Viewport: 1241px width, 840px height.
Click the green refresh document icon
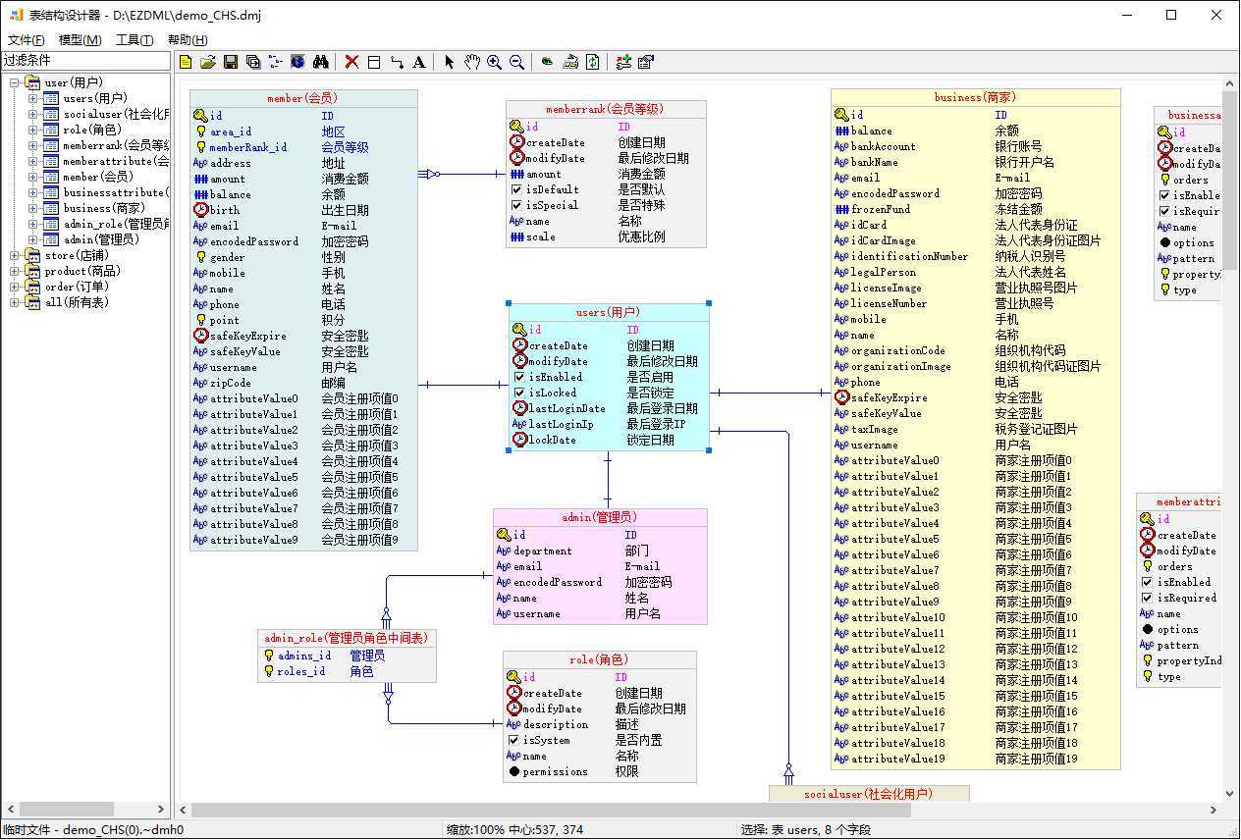pos(593,62)
